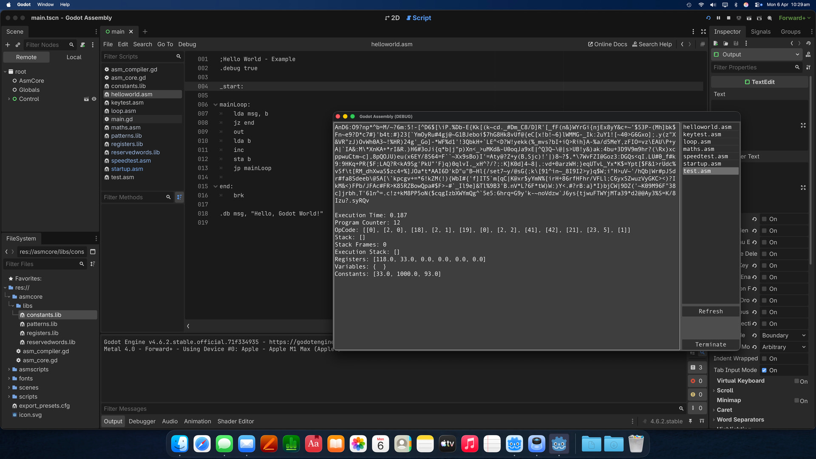Toggle distraction-free mode in script editor
The image size is (816, 459).
[703, 31]
